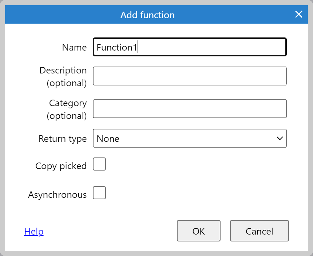Open the Help link

[33, 231]
